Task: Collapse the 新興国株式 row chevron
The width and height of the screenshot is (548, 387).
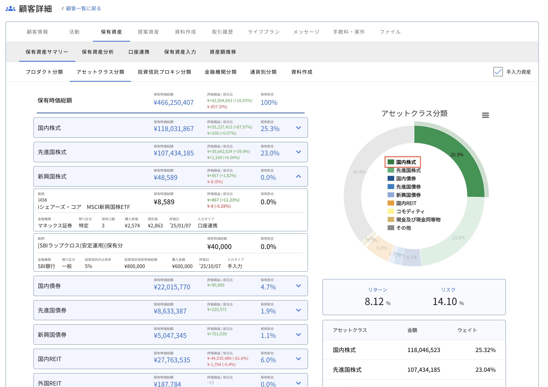Action: coord(298,176)
